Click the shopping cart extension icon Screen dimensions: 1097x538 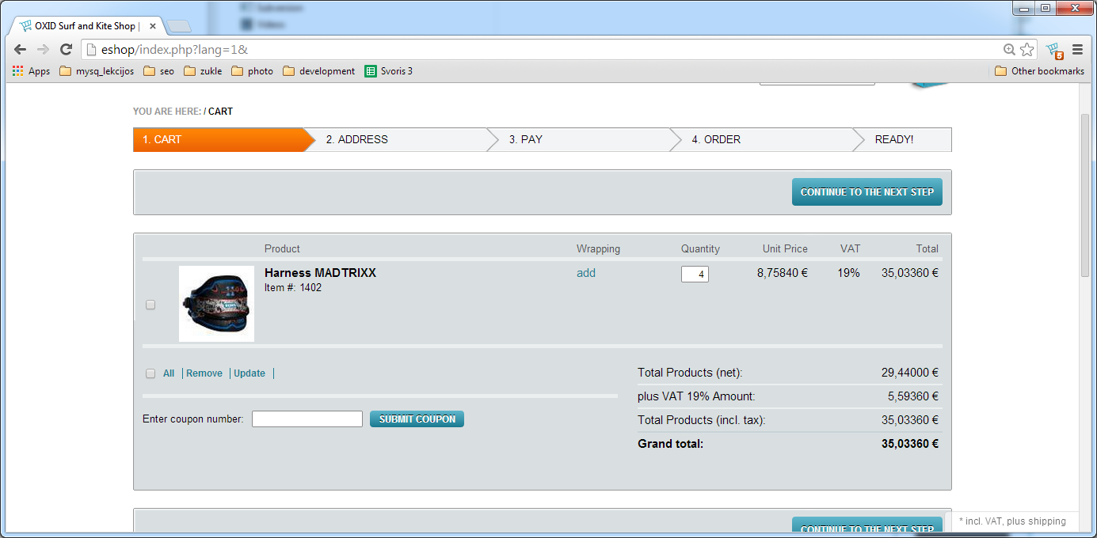[1053, 50]
